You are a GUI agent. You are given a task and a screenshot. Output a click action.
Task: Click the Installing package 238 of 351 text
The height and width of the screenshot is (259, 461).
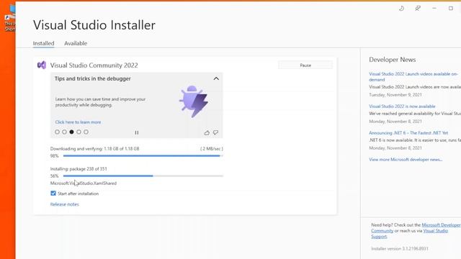click(x=79, y=169)
